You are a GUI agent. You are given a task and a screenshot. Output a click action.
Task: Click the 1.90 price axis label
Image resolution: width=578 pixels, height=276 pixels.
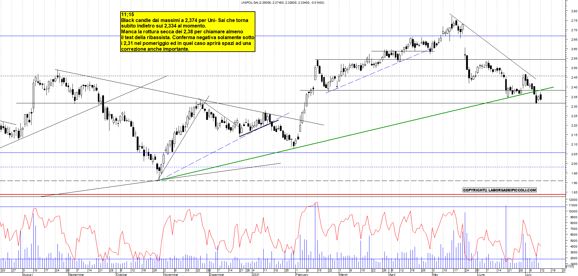click(x=574, y=183)
